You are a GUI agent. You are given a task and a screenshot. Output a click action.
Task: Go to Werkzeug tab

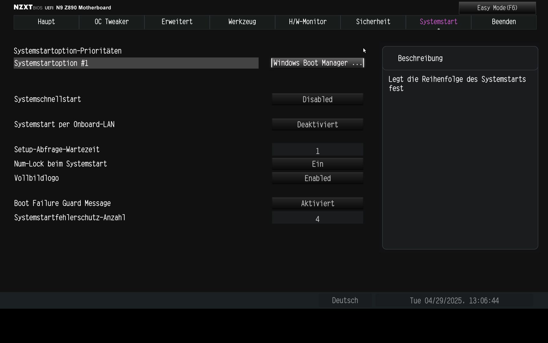242,22
